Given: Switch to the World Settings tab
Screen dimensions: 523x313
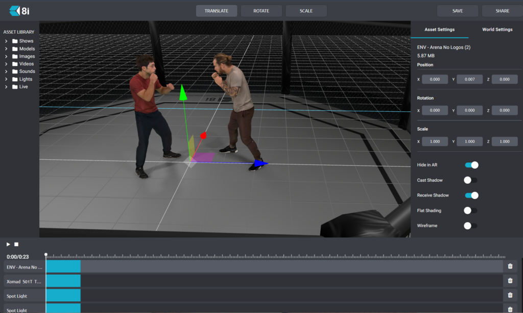Looking at the screenshot, I should [497, 30].
